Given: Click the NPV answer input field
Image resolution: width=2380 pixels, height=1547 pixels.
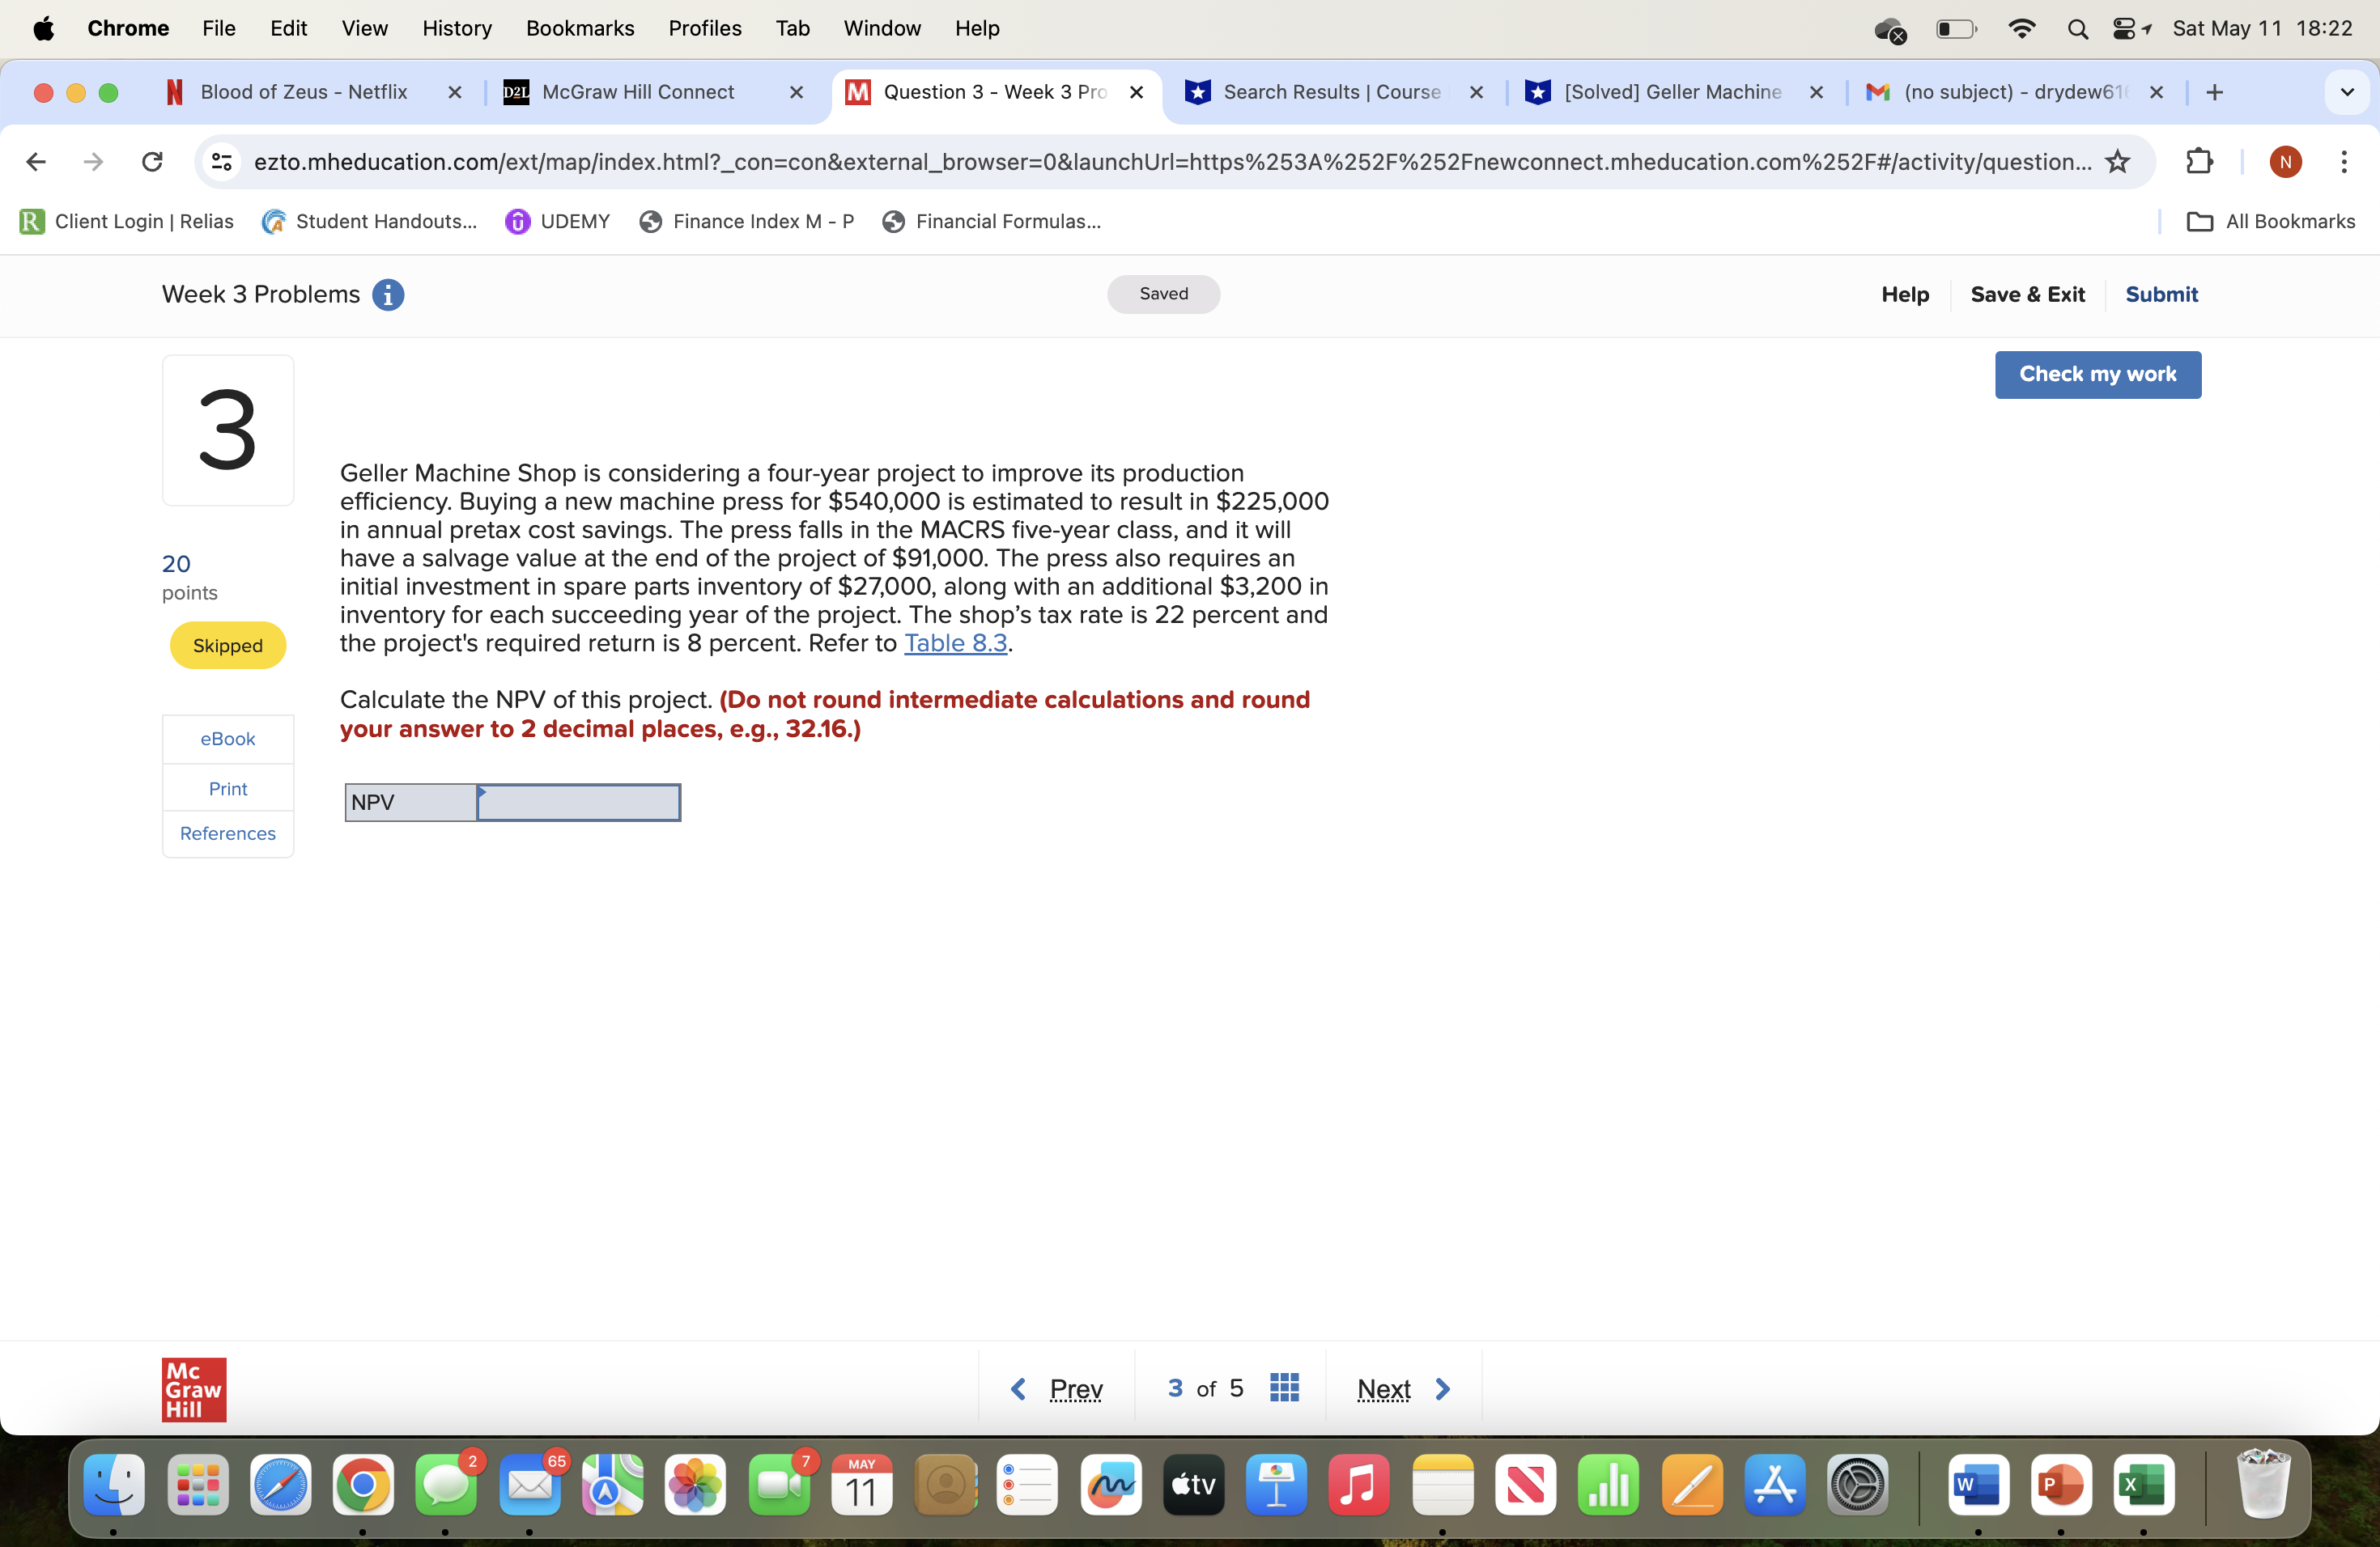Looking at the screenshot, I should [x=578, y=803].
